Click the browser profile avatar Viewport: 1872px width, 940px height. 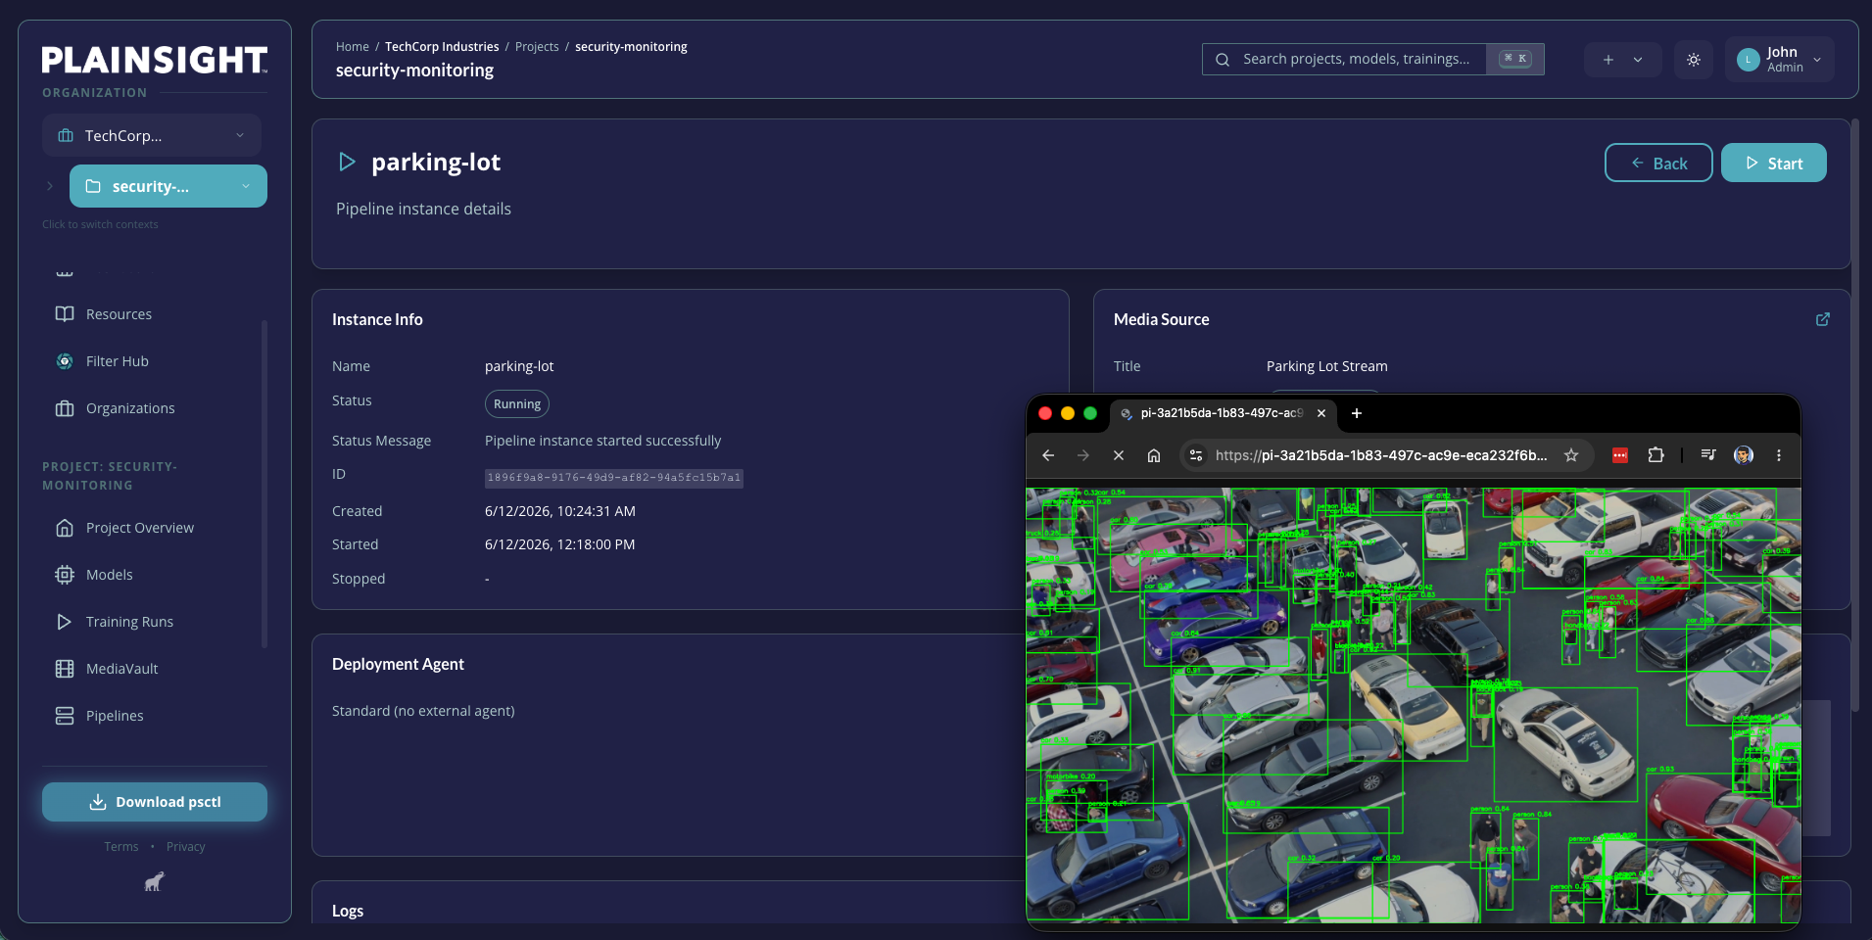(1744, 455)
